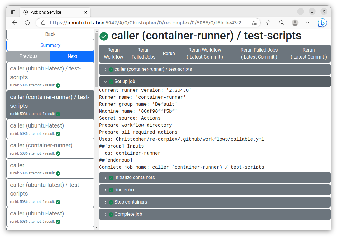Click Rerun Workflow (Latest Commit)
Viewport: 337px width, 237px height.
click(x=205, y=54)
